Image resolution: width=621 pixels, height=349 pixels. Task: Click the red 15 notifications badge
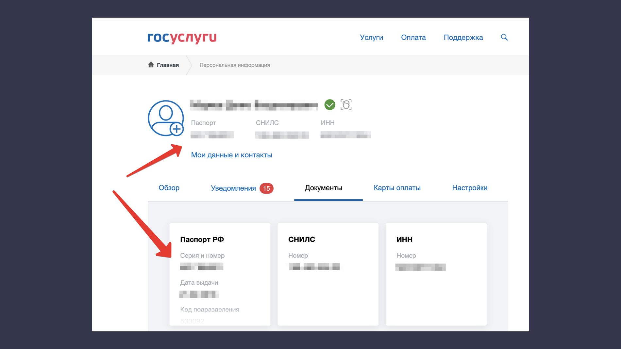266,188
